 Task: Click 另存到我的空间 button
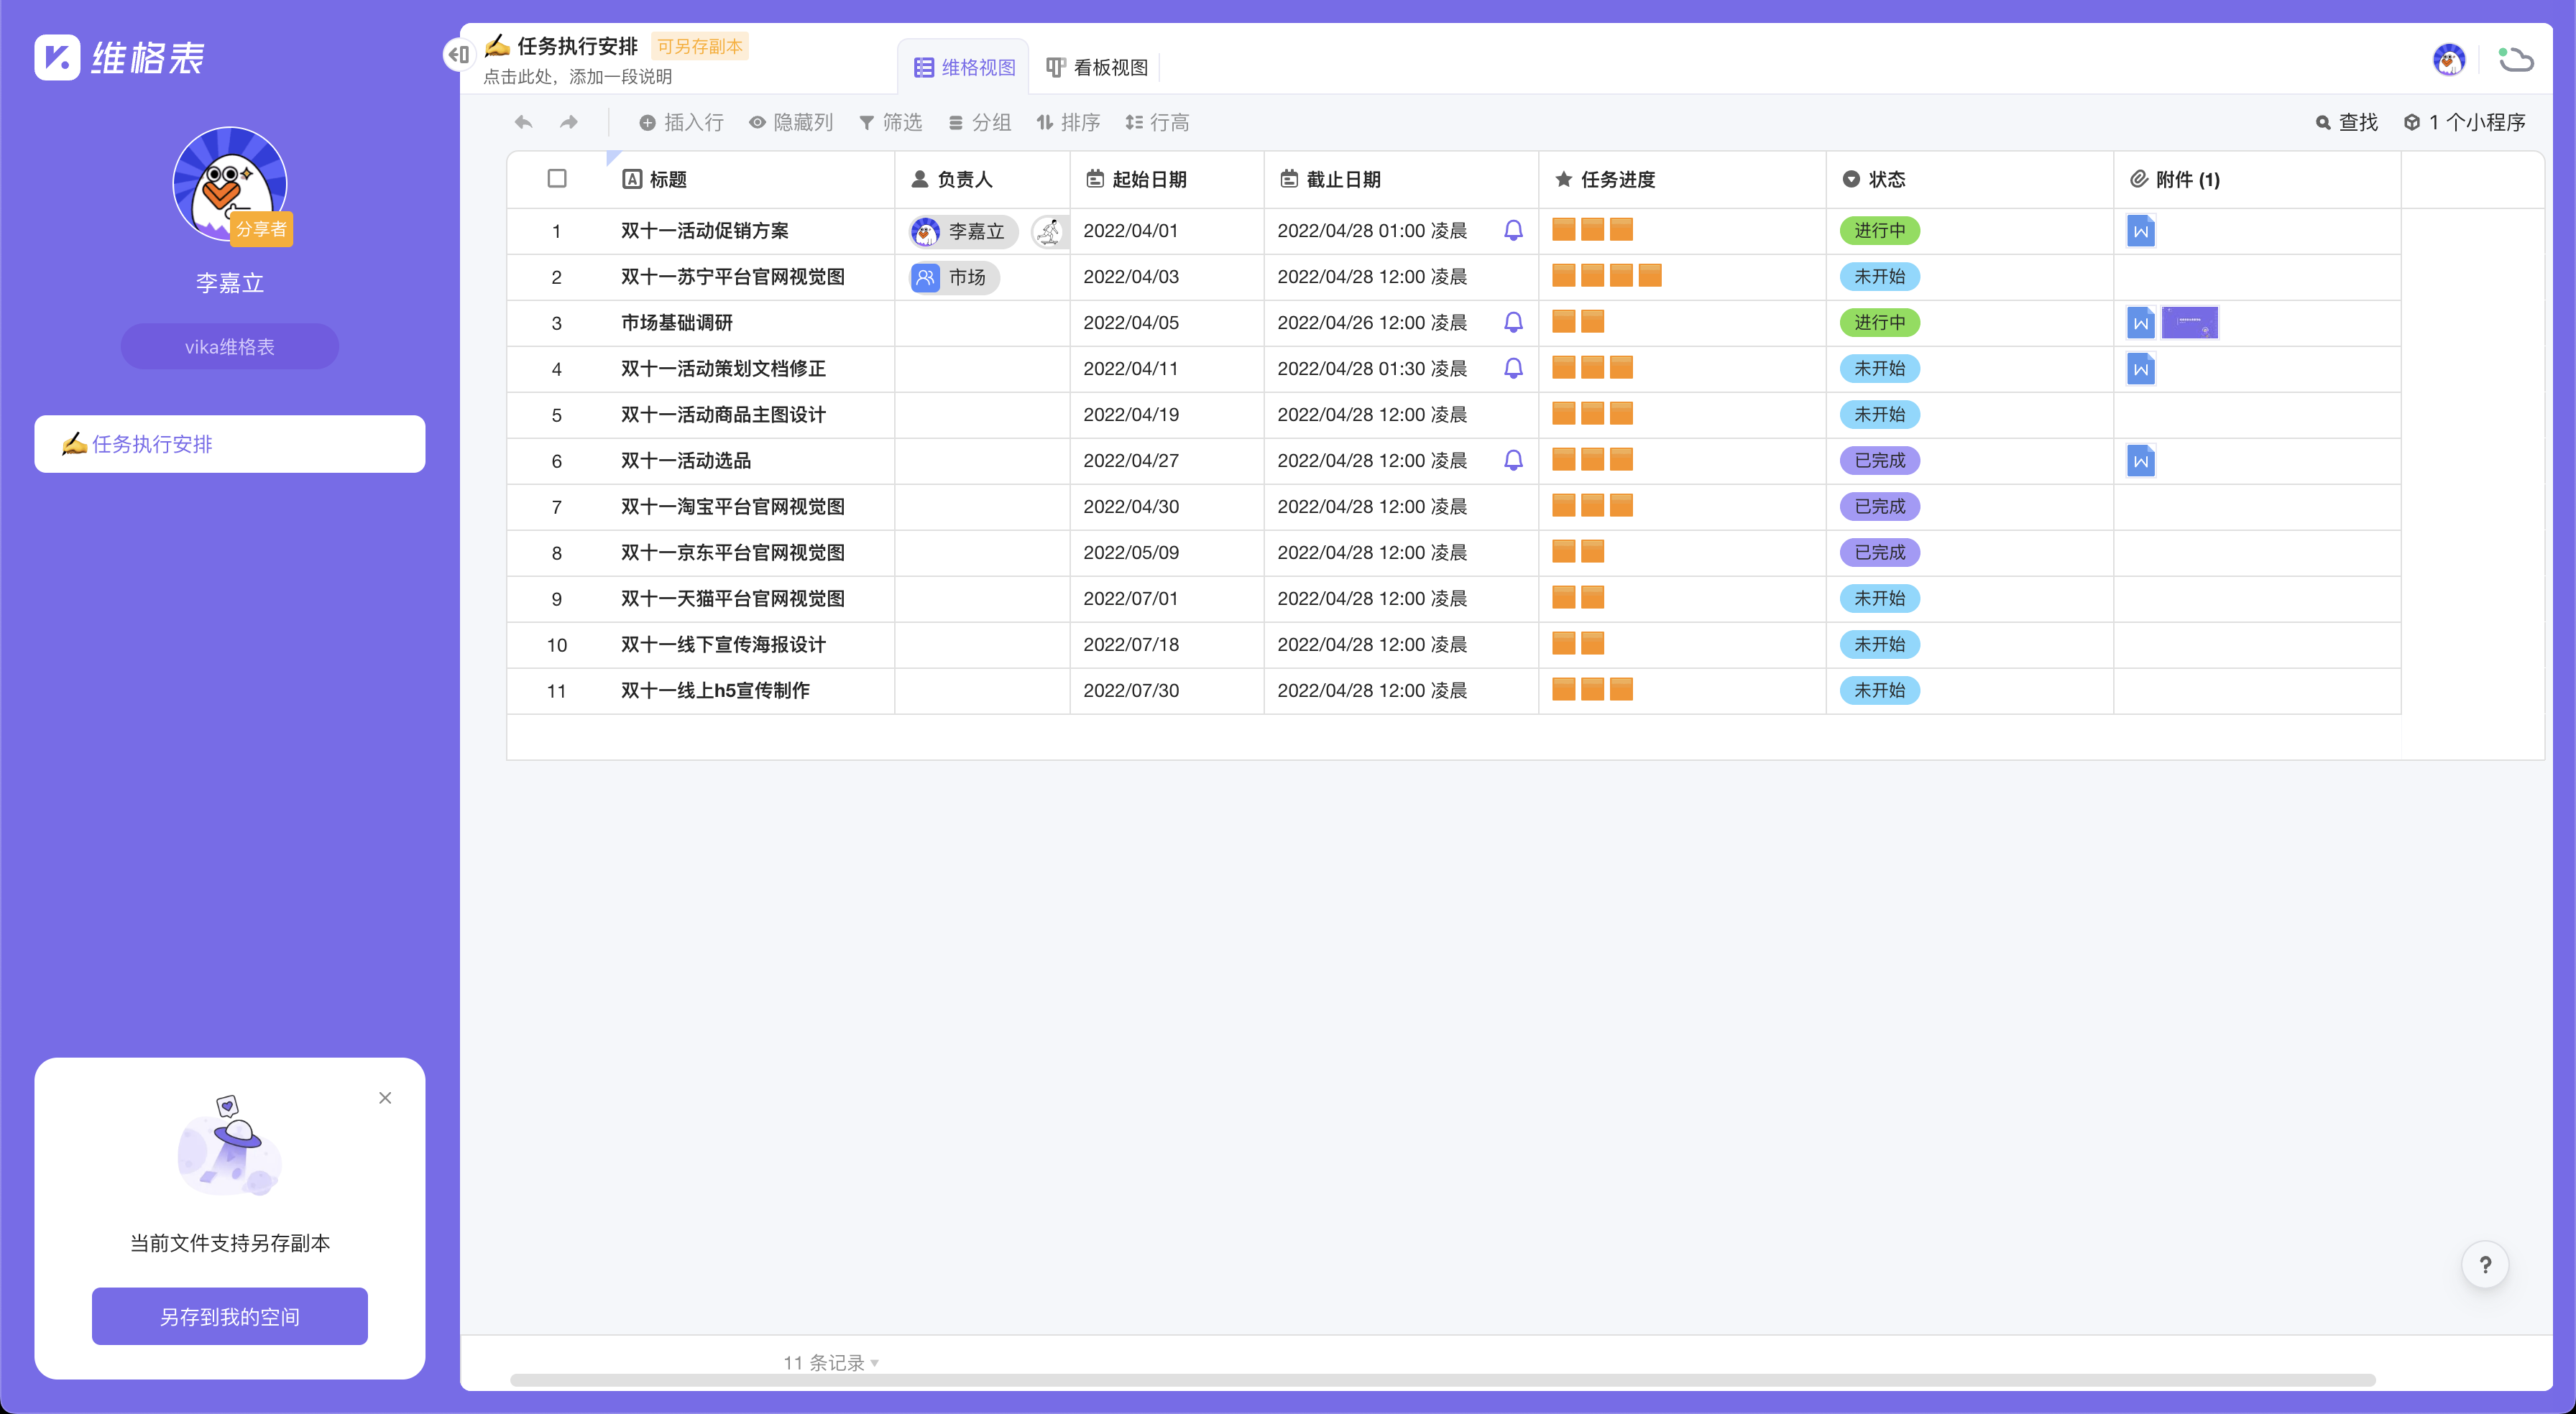[x=229, y=1316]
